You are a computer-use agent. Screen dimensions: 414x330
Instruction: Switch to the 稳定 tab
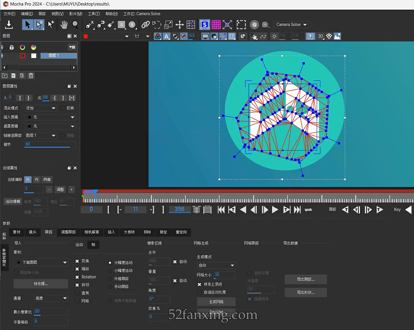tap(163, 232)
